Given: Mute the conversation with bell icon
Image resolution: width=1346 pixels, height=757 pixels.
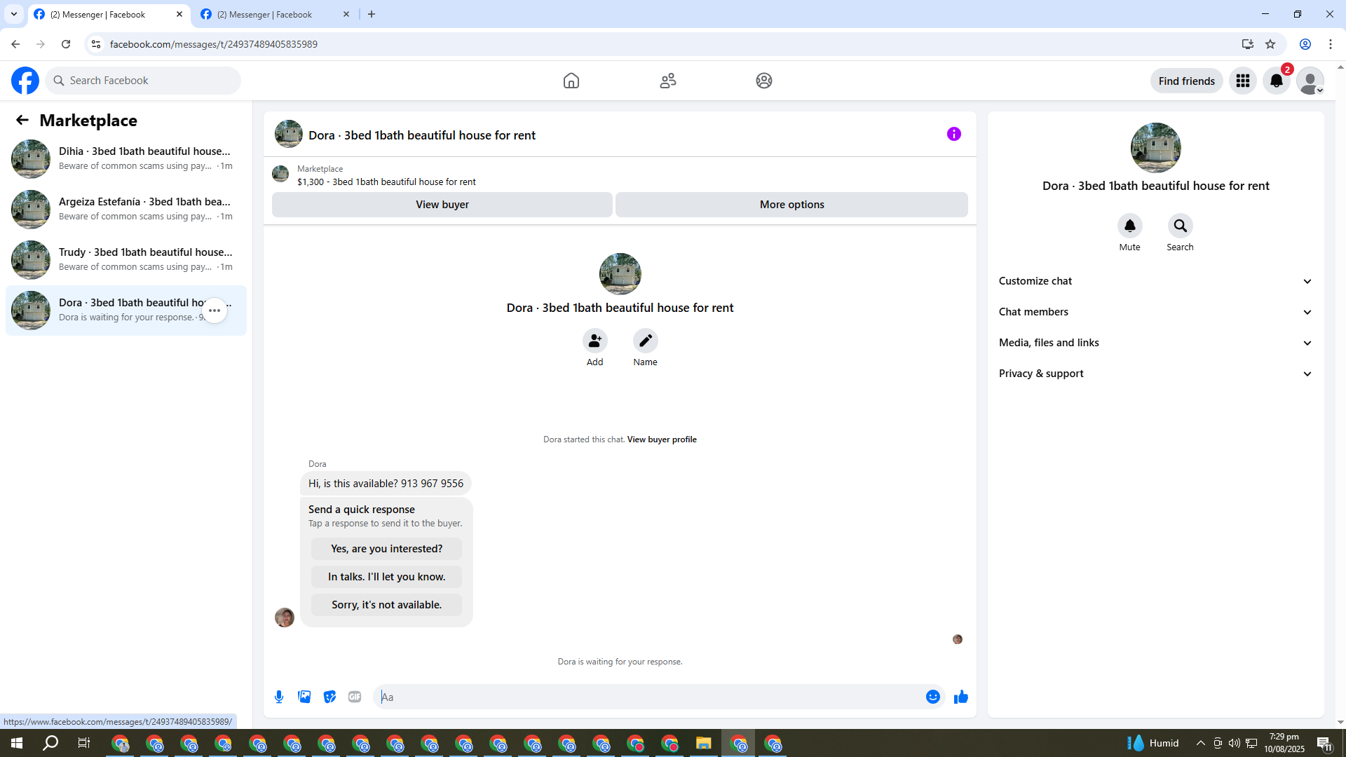Looking at the screenshot, I should (1129, 226).
